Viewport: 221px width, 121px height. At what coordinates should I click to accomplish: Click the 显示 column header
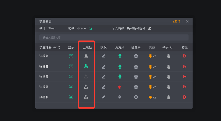(x=71, y=47)
